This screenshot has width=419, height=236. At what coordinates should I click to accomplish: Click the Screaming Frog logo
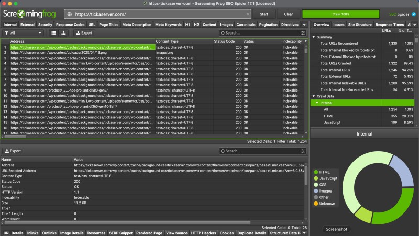(x=29, y=14)
